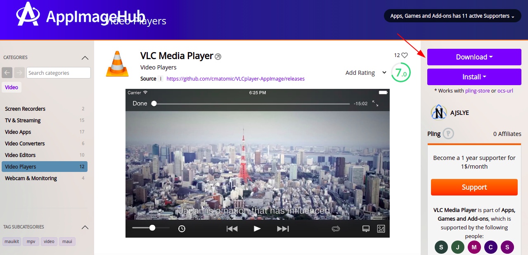The height and width of the screenshot is (255, 528).
Task: Open the pling-store link
Action: [477, 91]
